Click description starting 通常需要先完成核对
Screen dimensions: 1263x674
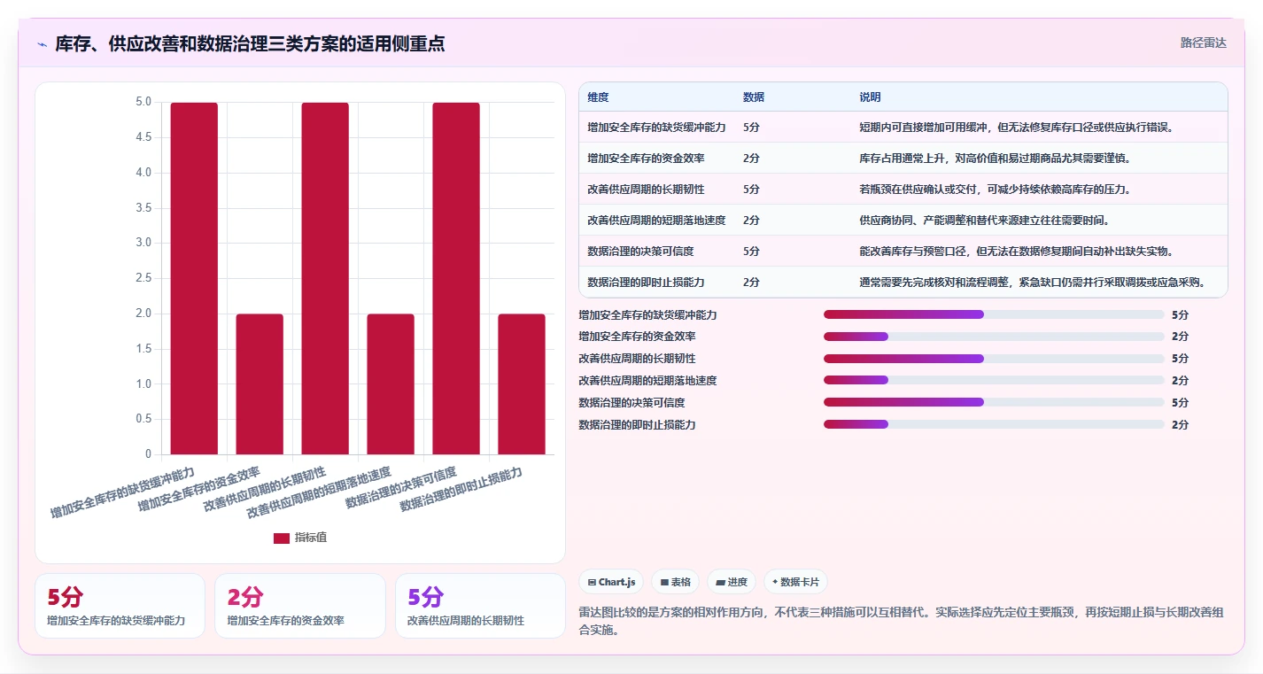click(1032, 283)
